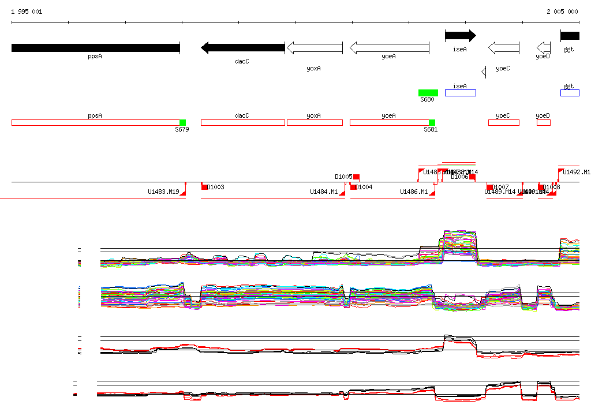Select the red dacC outline box

[x=243, y=122]
